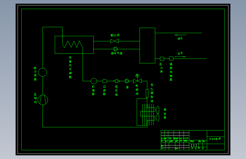Click the evaporator fan blade symbol
Screen dimensions: 246x159
point(157,114)
